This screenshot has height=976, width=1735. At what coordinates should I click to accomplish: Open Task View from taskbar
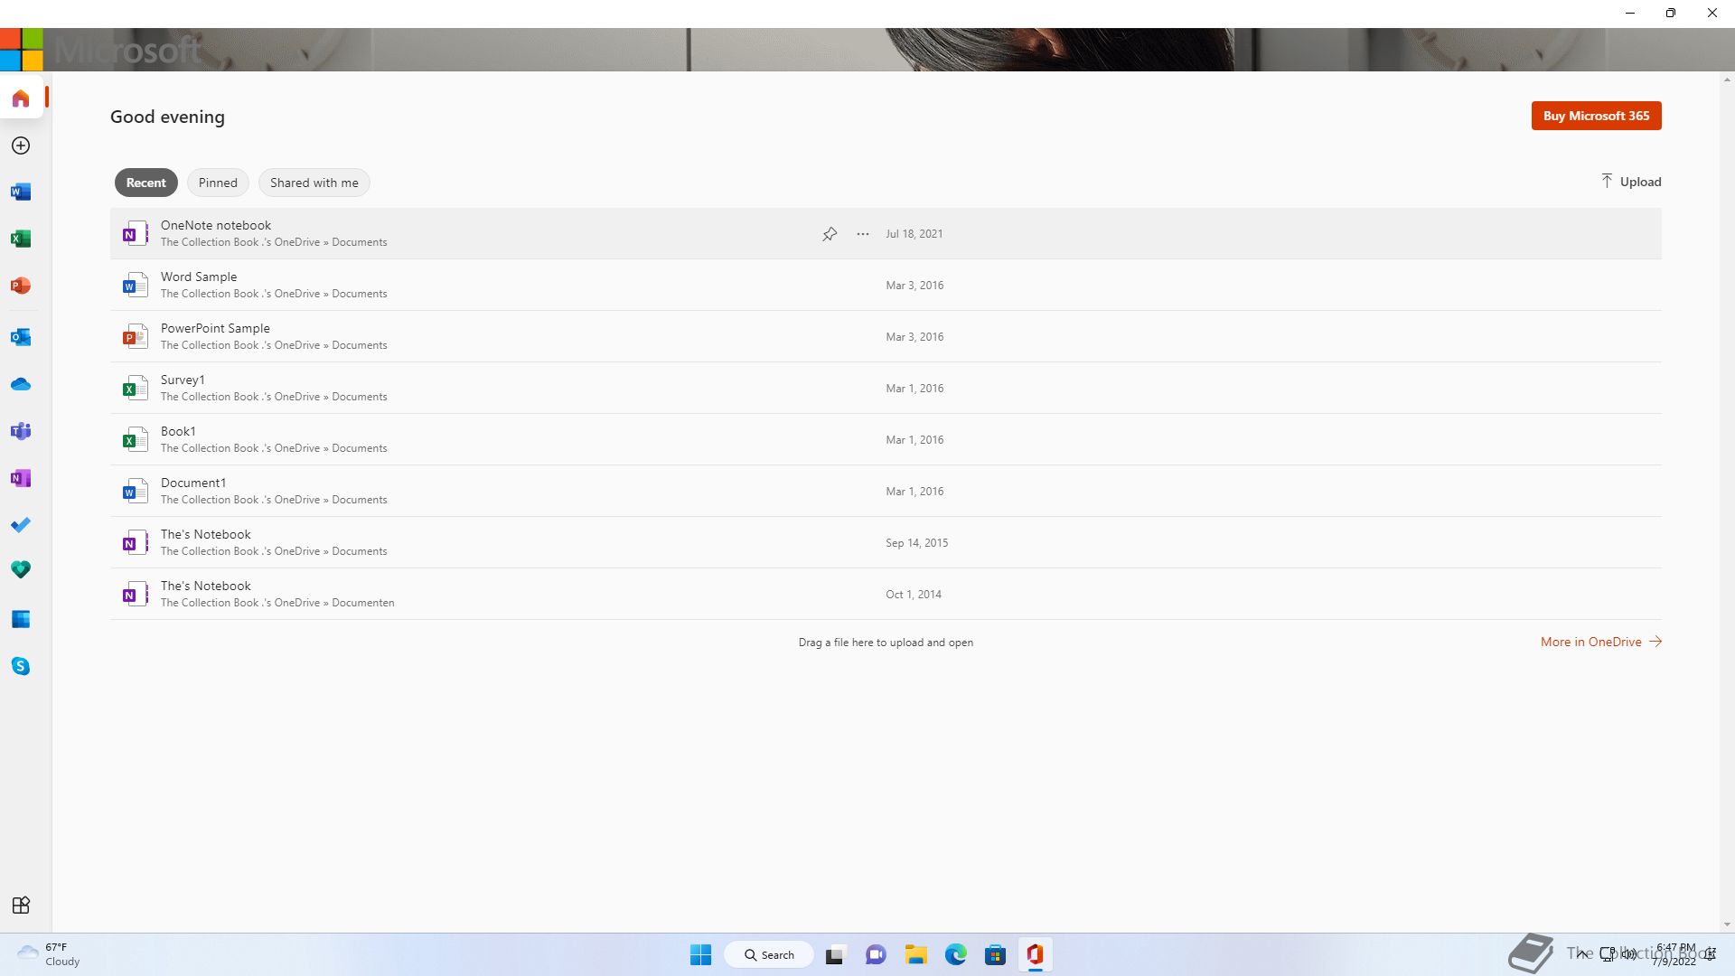coord(835,954)
